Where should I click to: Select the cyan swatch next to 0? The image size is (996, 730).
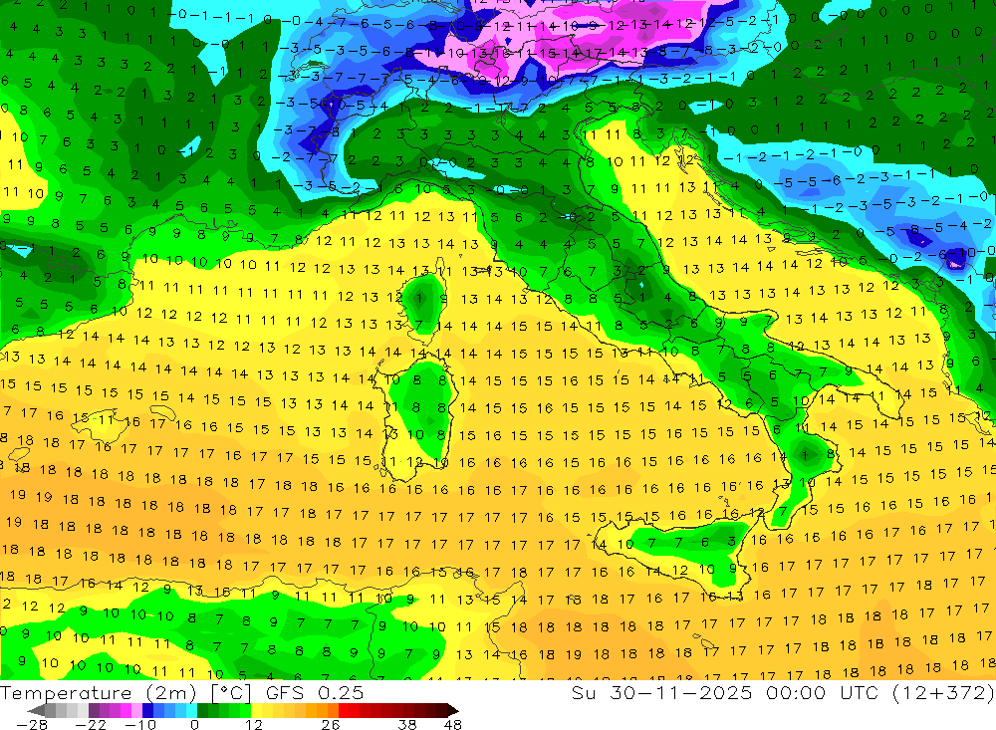191,711
